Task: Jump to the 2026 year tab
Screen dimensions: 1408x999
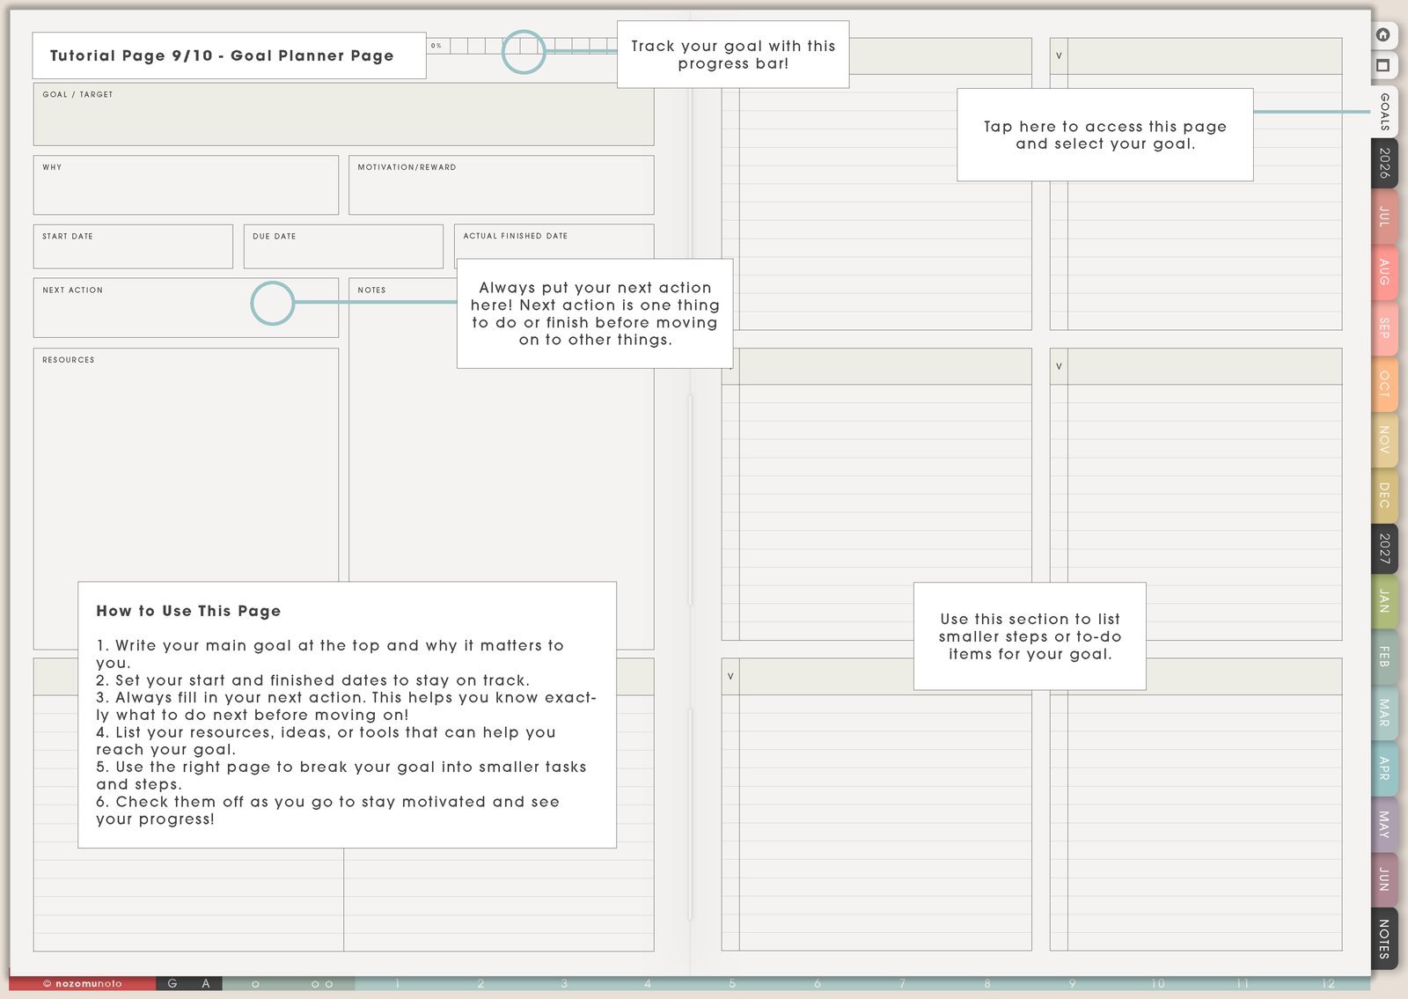Action: (1384, 163)
